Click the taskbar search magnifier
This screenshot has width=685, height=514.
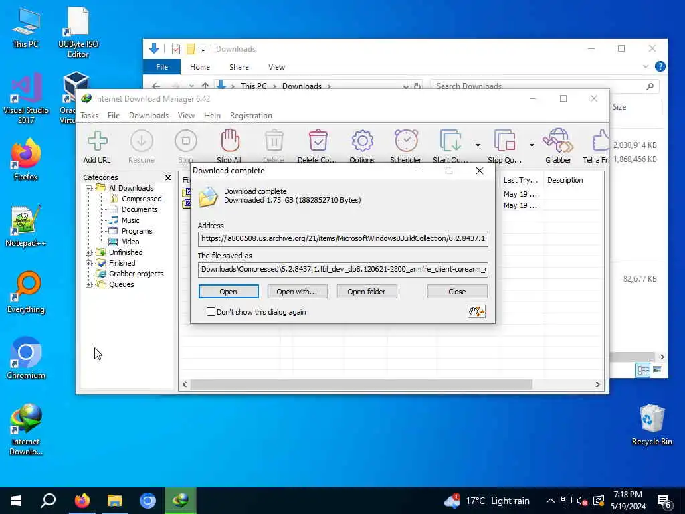(x=48, y=501)
